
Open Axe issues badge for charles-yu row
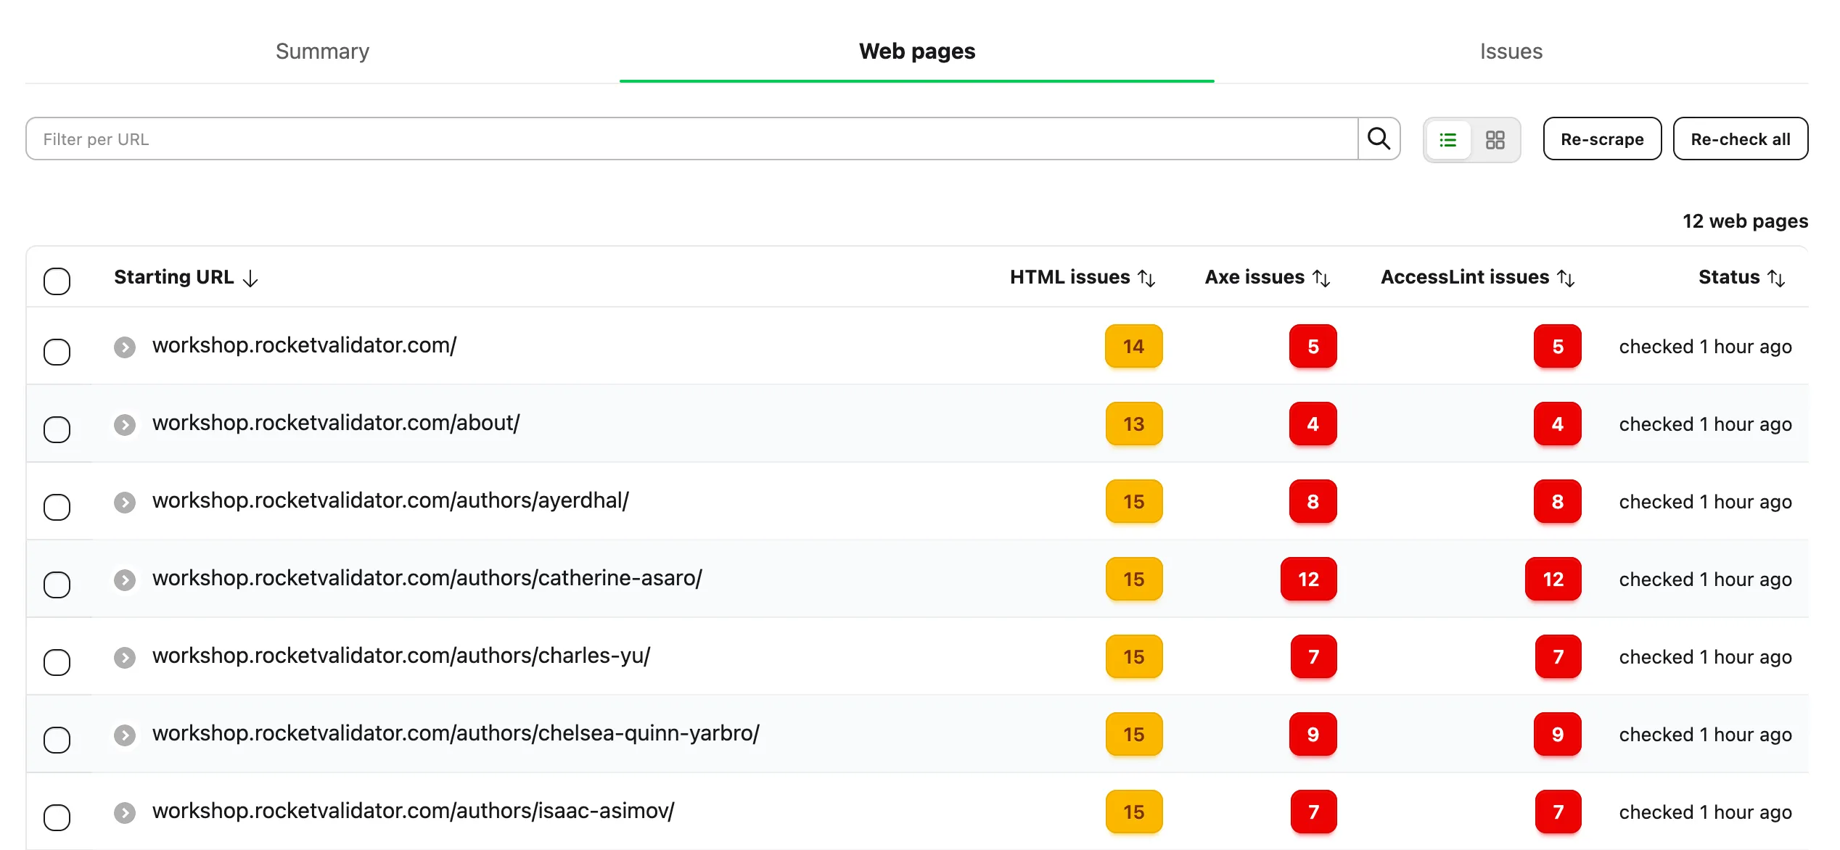pyautogui.click(x=1313, y=656)
